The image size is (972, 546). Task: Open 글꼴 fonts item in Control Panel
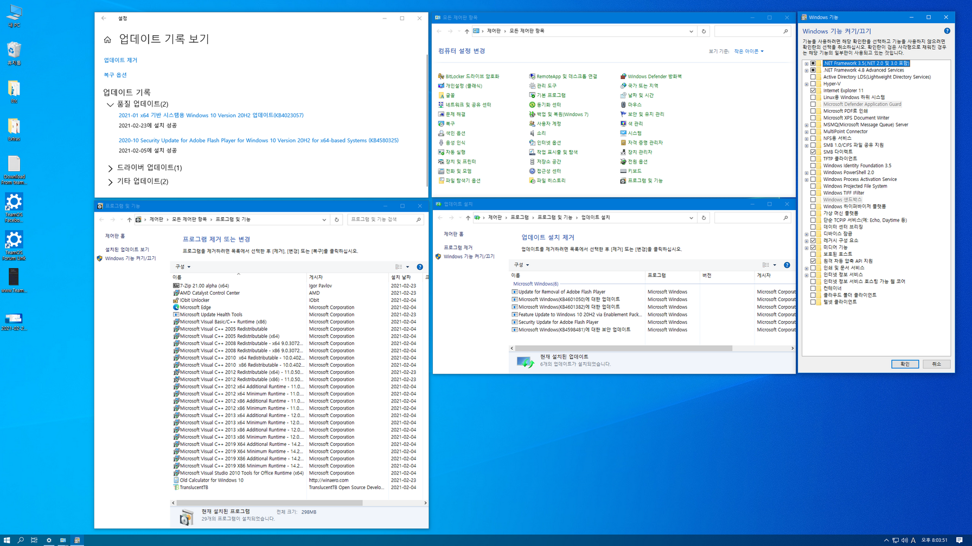[446, 95]
